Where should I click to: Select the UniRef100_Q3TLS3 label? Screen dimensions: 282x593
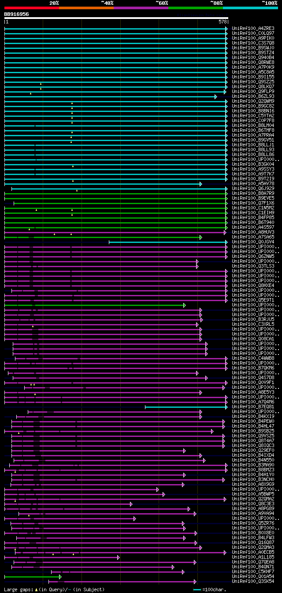(253, 266)
